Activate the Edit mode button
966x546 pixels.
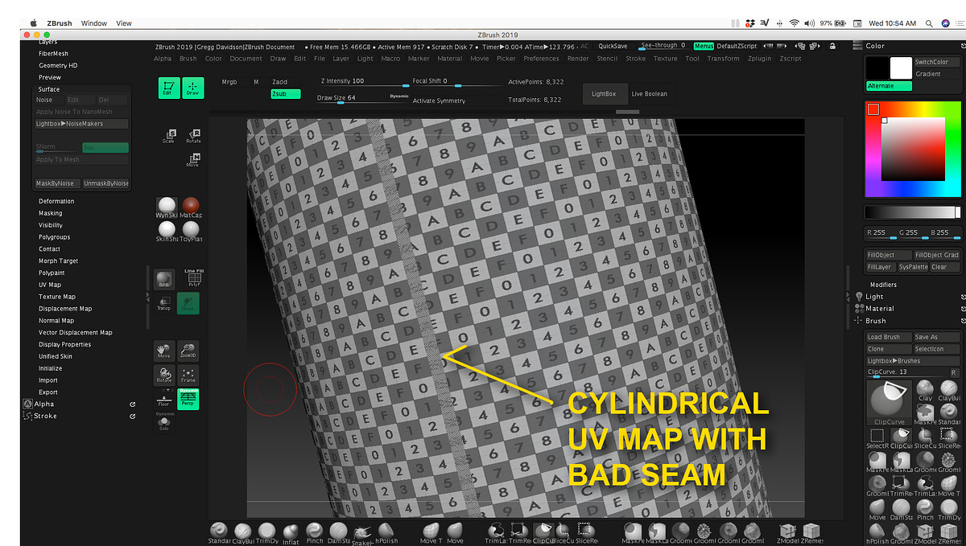pos(169,88)
